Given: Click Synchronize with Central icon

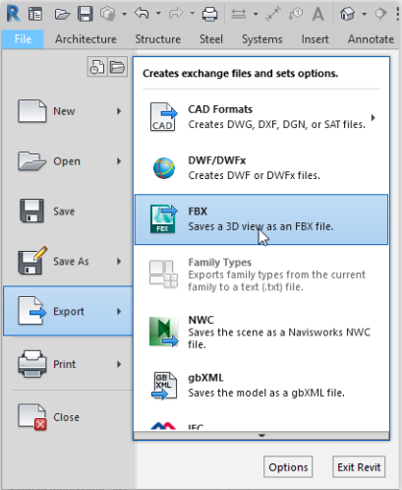Looking at the screenshot, I should tap(107, 14).
